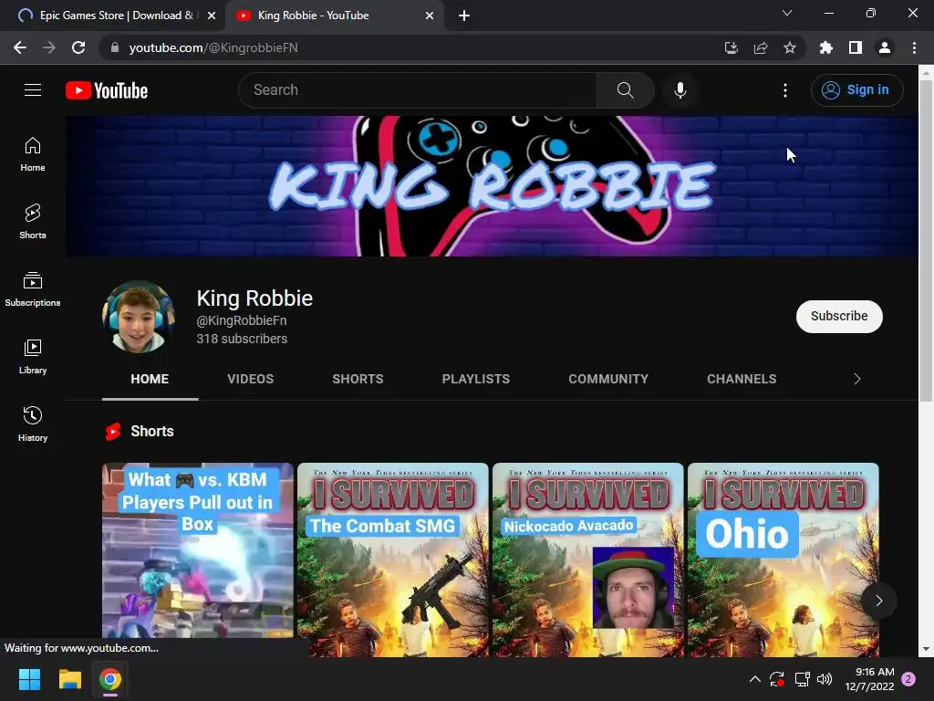Open YouTube settings three-dot menu
Image resolution: width=934 pixels, height=701 pixels.
tap(785, 90)
